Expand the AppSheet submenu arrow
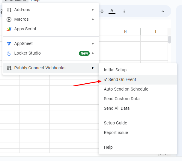The width and height of the screenshot is (182, 161). click(x=93, y=44)
